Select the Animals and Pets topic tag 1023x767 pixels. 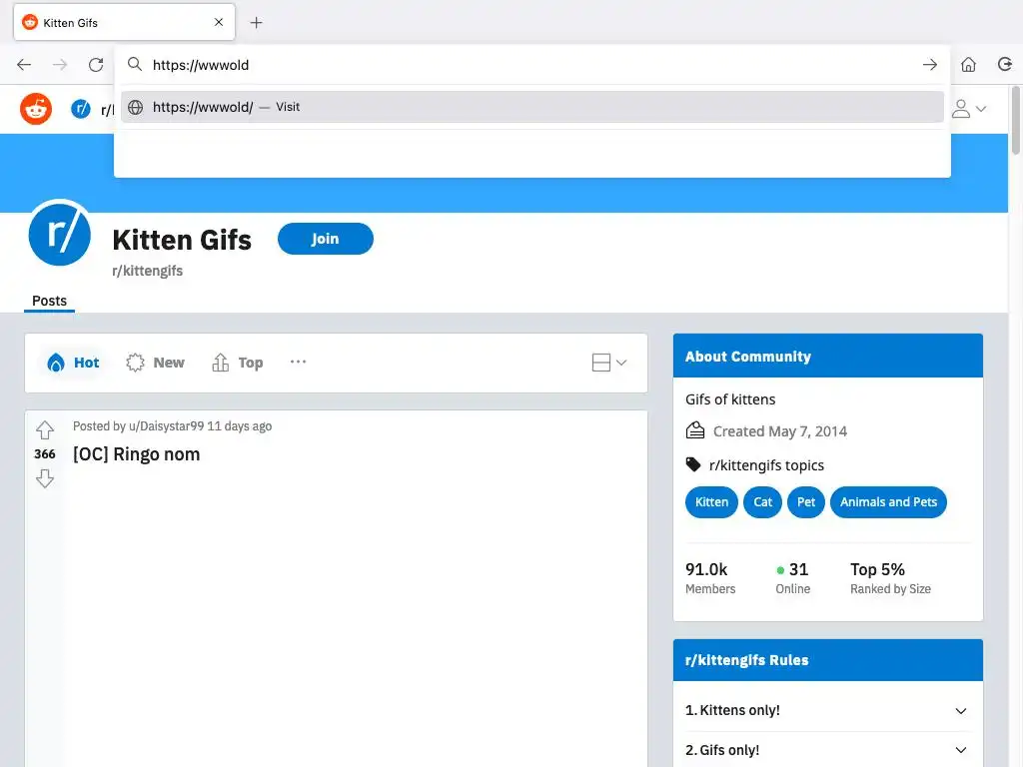(x=888, y=502)
